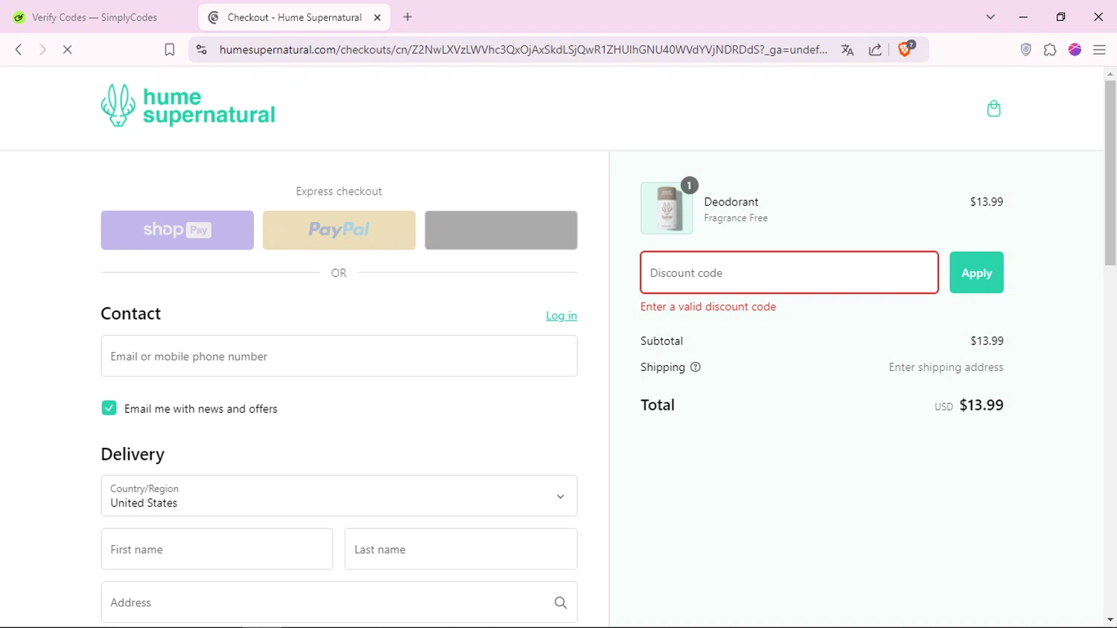Screen dimensions: 1117x628
Task: Bookmark this page with the bookmark icon
Action: click(x=170, y=49)
